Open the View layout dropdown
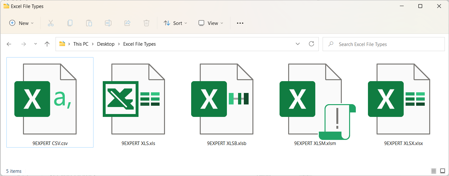Image resolution: width=449 pixels, height=176 pixels. point(211,23)
